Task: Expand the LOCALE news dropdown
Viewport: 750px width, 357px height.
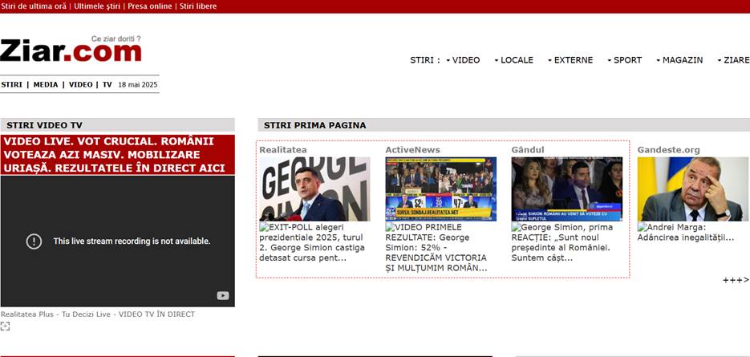Action: (513, 60)
